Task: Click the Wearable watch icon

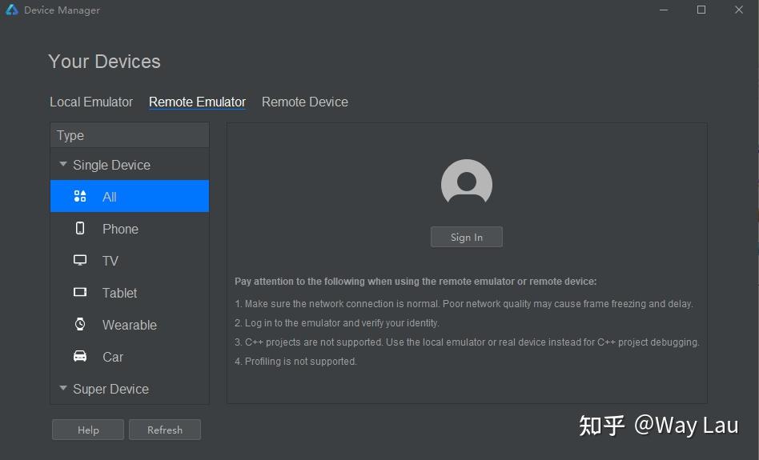Action: (x=80, y=325)
